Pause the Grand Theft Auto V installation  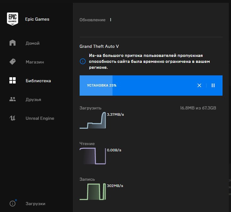tap(213, 85)
